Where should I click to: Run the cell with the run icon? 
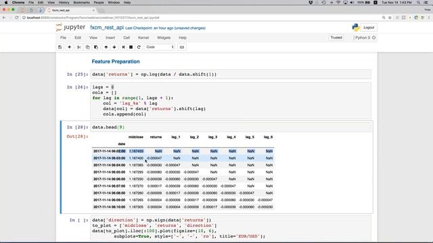coord(123,47)
